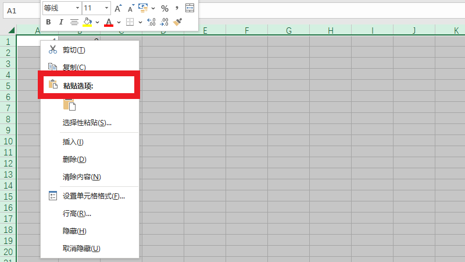Expand accounting format dropdown arrow
This screenshot has height=262, width=465.
153,8
